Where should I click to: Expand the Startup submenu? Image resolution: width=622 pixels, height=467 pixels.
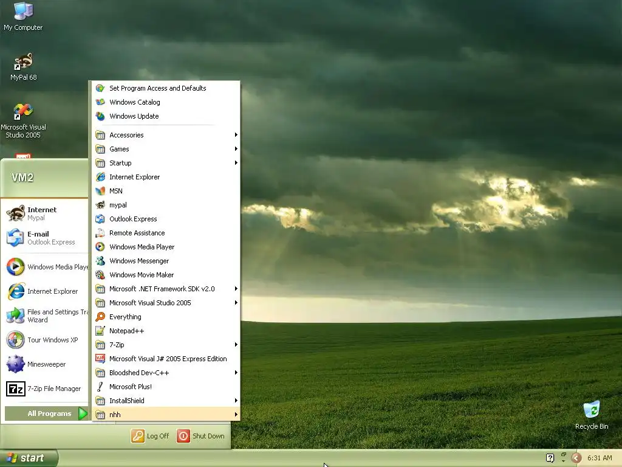click(166, 163)
